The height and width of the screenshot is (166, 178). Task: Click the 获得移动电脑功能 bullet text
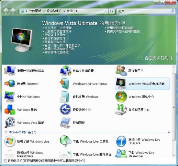tap(57, 53)
